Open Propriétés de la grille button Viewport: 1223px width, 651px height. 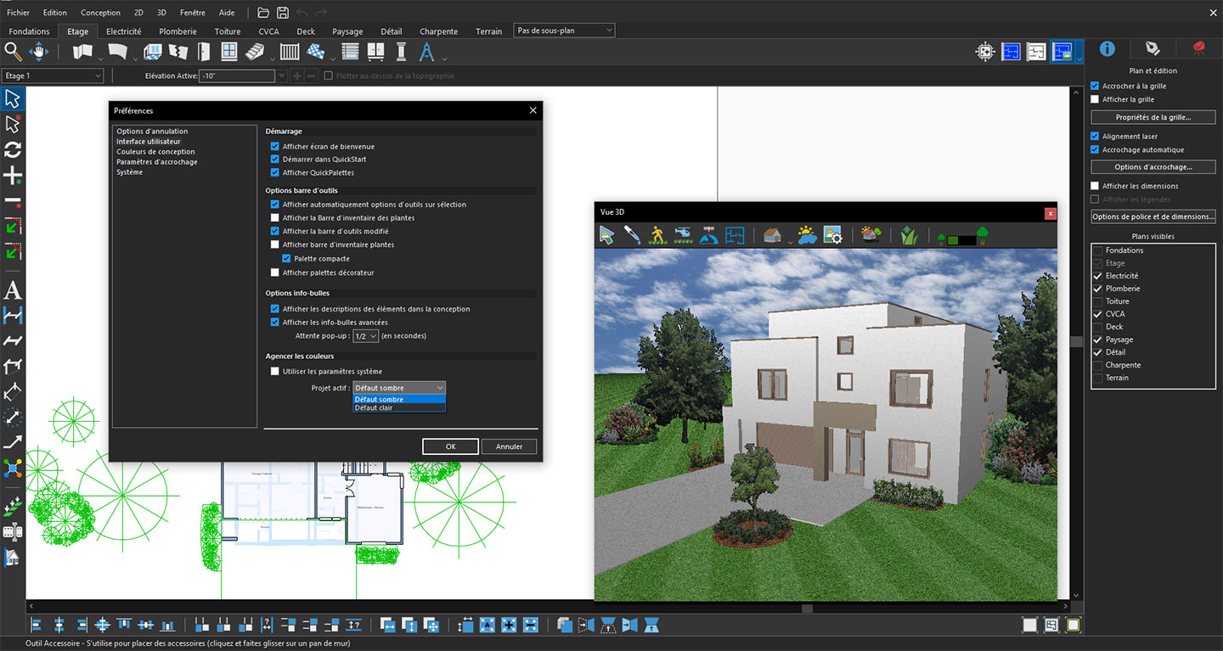pos(1153,117)
